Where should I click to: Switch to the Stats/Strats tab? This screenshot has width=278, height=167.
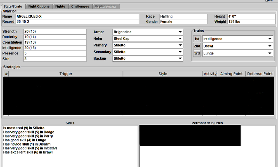(x=13, y=6)
